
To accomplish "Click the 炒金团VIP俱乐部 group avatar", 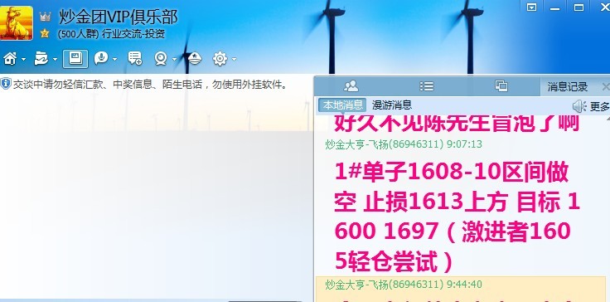I will click(x=17, y=23).
